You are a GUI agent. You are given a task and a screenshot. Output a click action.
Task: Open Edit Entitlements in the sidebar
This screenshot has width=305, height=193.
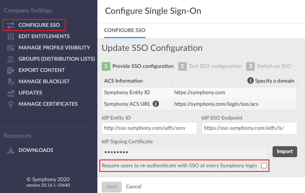tap(44, 36)
